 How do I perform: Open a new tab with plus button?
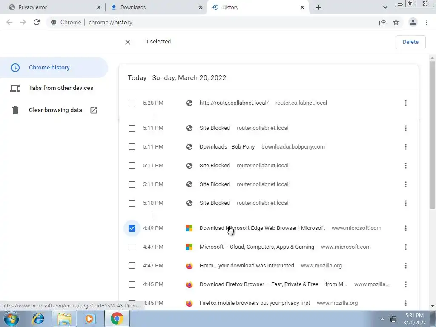point(318,7)
